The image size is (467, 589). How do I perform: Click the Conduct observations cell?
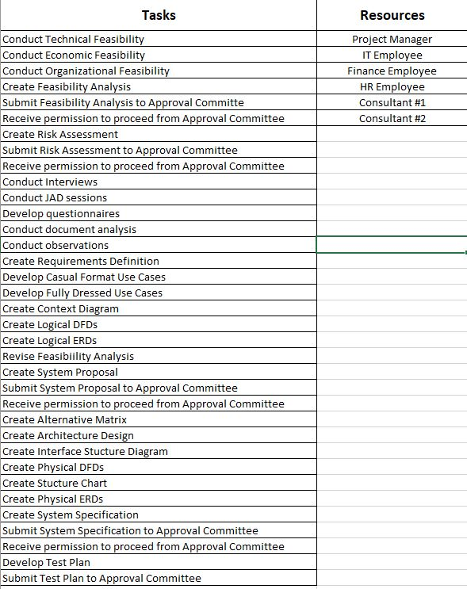(x=159, y=245)
